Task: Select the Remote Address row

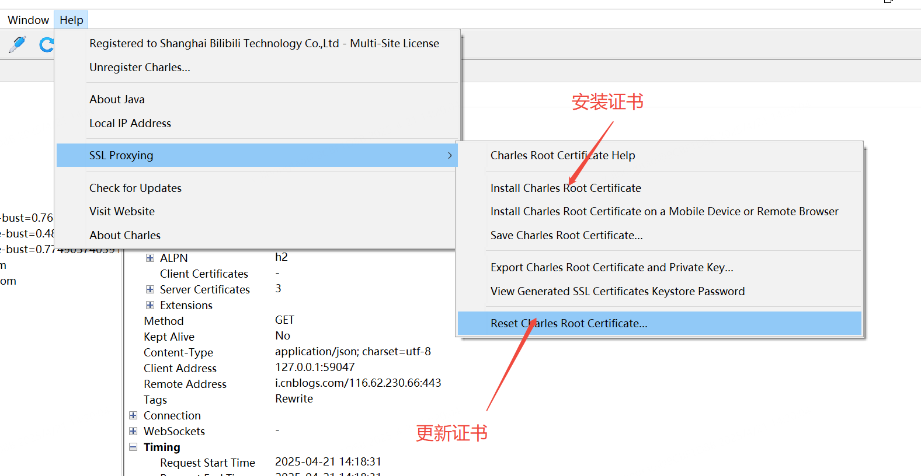Action: [185, 384]
